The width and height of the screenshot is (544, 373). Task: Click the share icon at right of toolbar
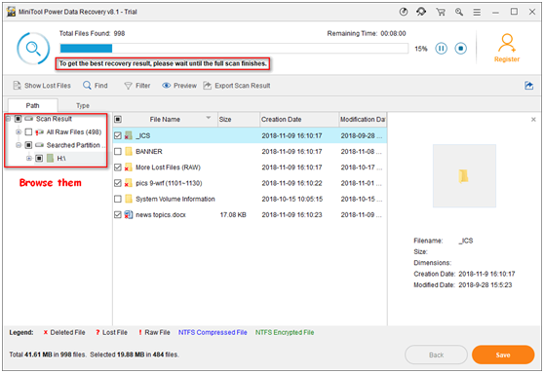[528, 86]
